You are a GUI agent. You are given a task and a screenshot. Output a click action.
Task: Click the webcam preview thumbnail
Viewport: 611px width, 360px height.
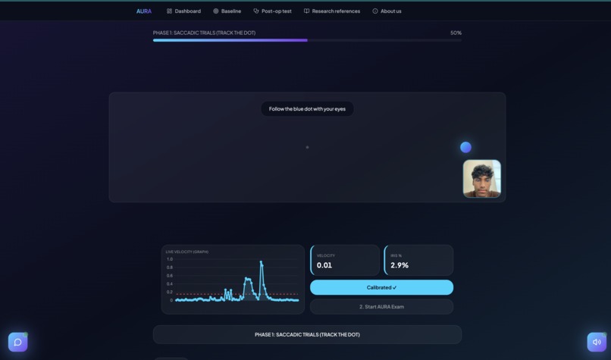pyautogui.click(x=482, y=178)
